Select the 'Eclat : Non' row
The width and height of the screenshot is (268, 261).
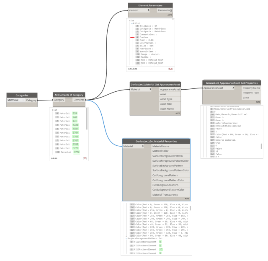point(145,46)
